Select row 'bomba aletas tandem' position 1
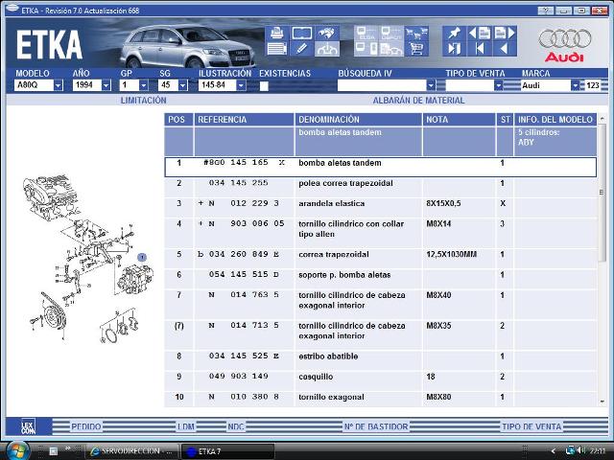The height and width of the screenshot is (460, 614). tap(380, 167)
